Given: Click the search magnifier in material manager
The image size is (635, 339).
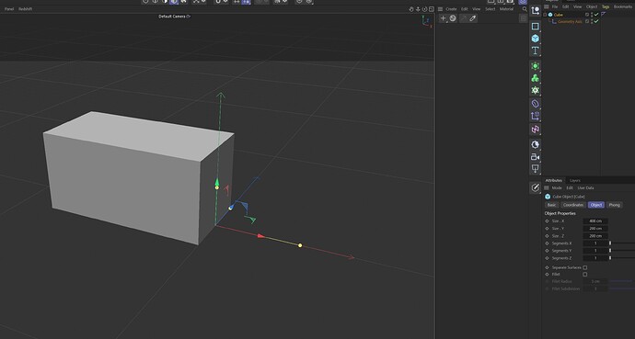Looking at the screenshot, I should click(525, 9).
